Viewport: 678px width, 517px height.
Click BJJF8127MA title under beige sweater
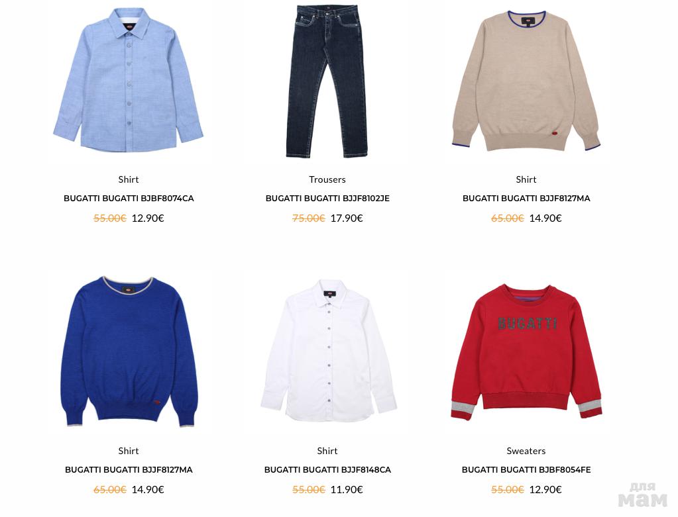click(x=526, y=198)
